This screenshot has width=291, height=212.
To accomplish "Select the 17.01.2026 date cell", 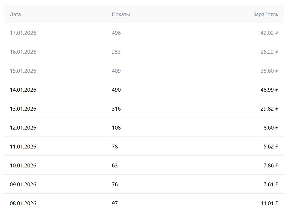I will pyautogui.click(x=23, y=33).
